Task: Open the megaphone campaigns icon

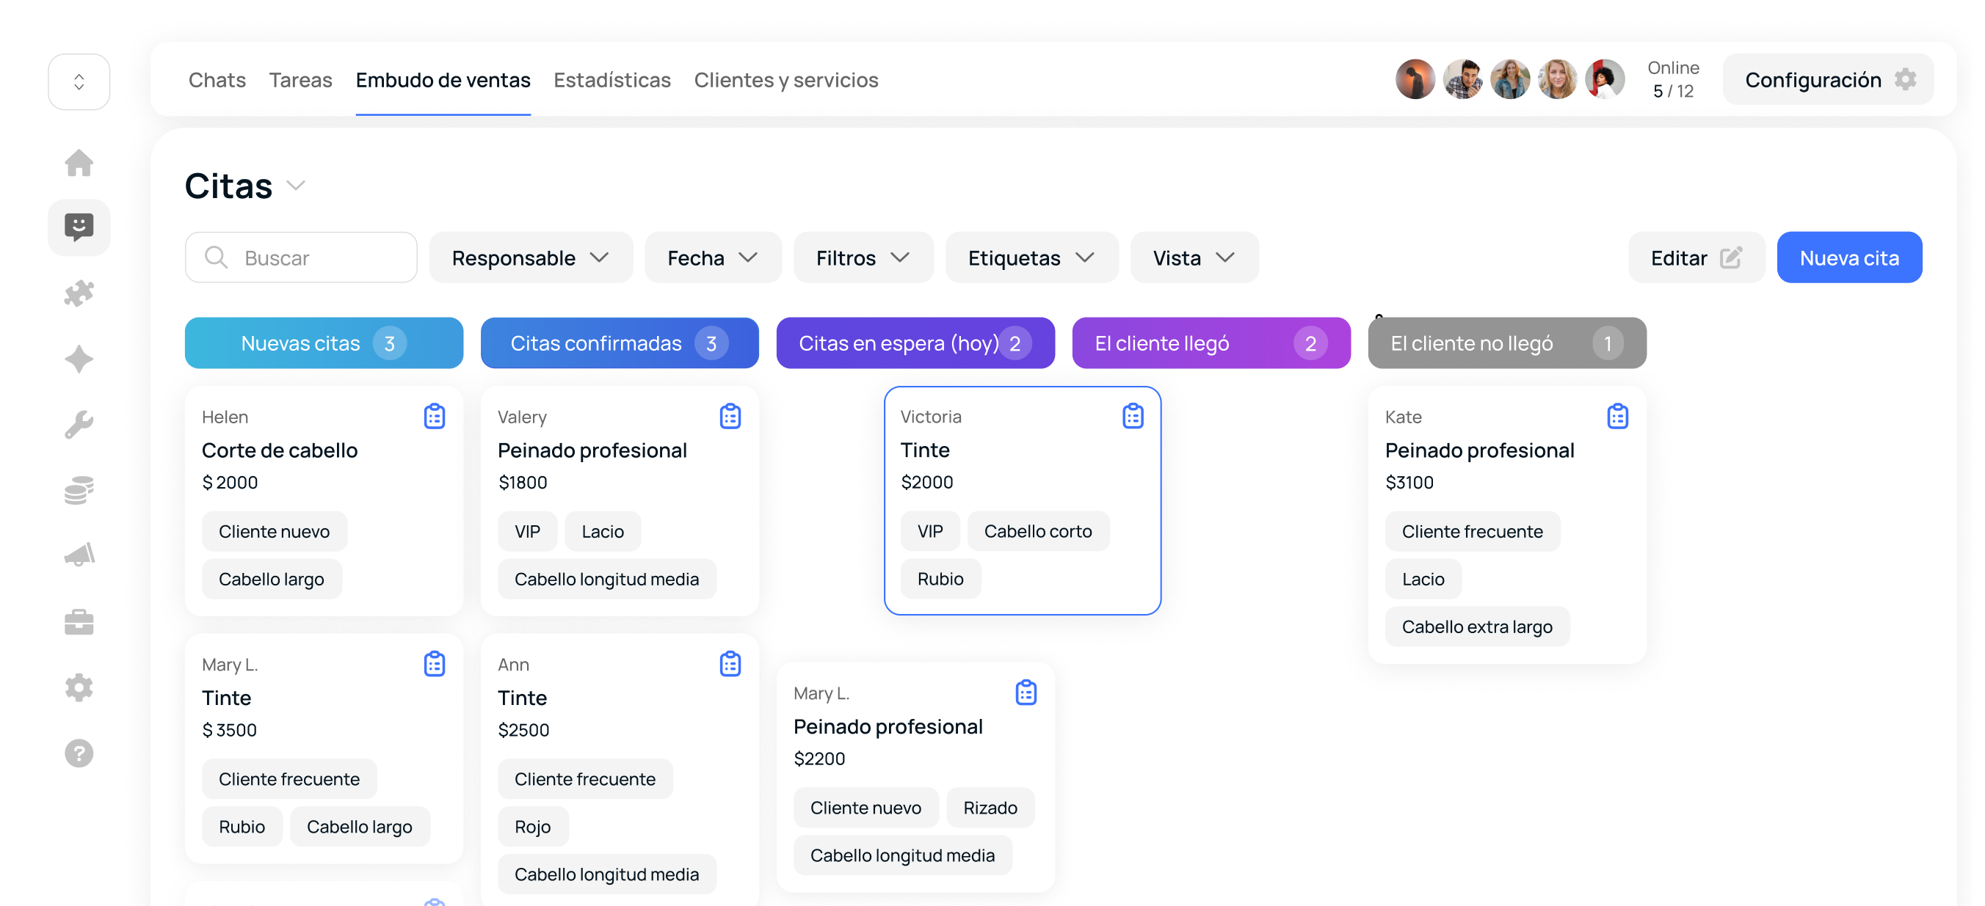Action: point(79,555)
